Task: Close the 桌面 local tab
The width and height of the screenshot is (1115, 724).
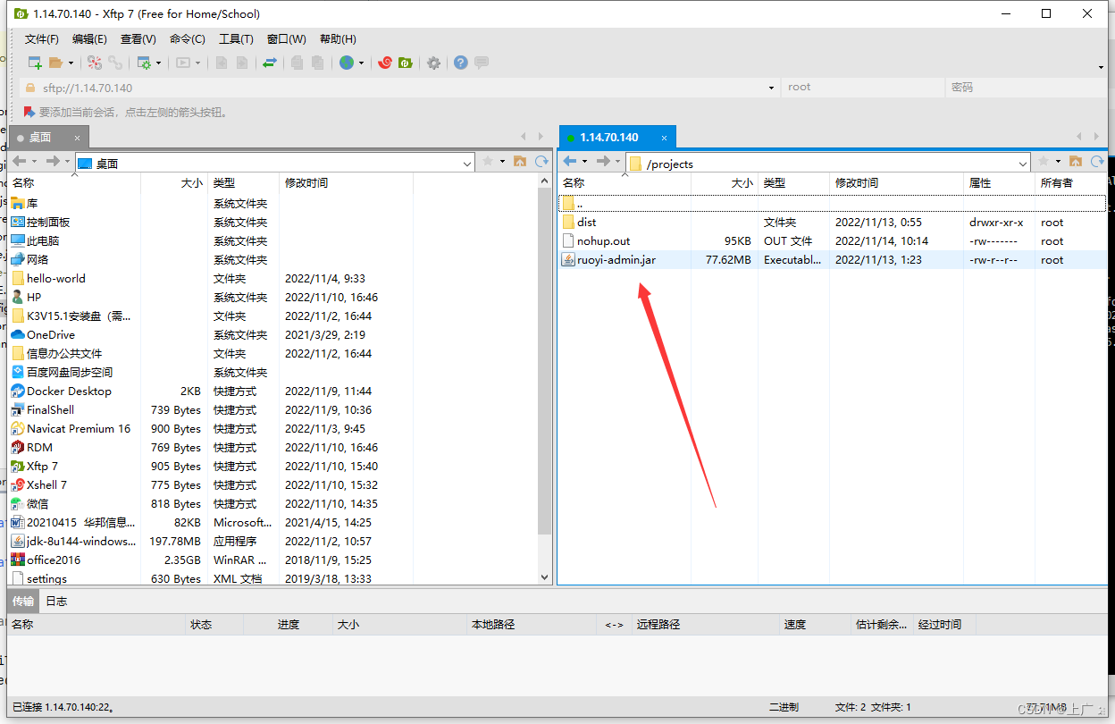Action: [x=78, y=138]
